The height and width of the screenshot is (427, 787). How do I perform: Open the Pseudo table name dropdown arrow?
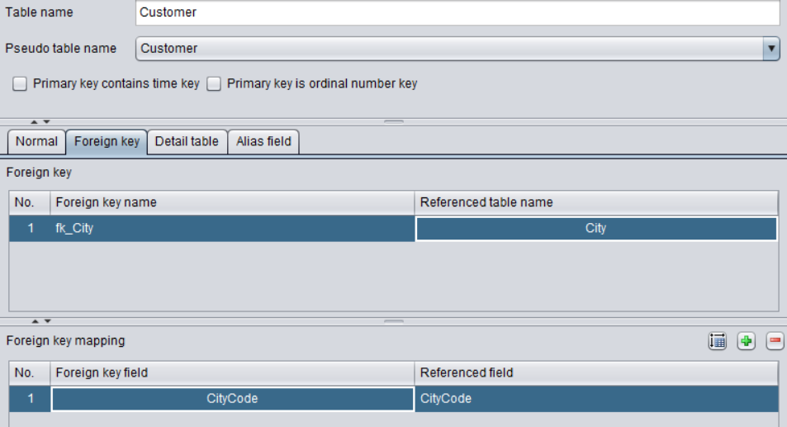pyautogui.click(x=771, y=49)
